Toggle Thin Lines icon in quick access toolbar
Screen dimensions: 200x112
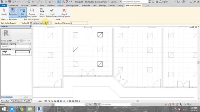[x=59, y=2]
